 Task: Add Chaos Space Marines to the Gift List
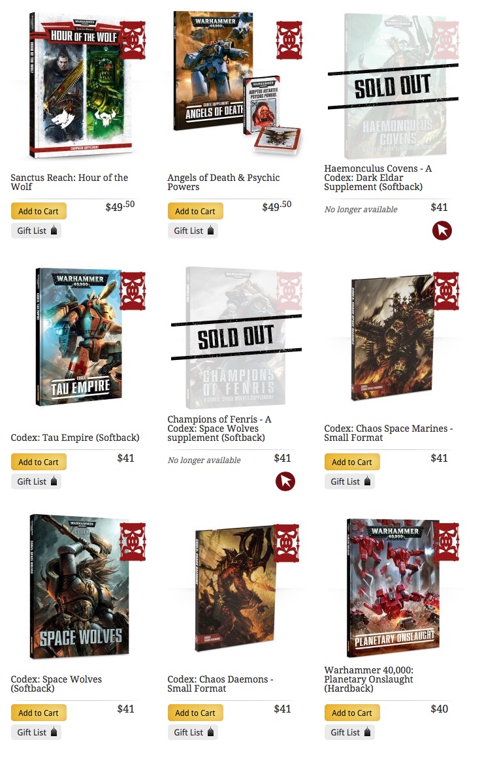[x=350, y=481]
